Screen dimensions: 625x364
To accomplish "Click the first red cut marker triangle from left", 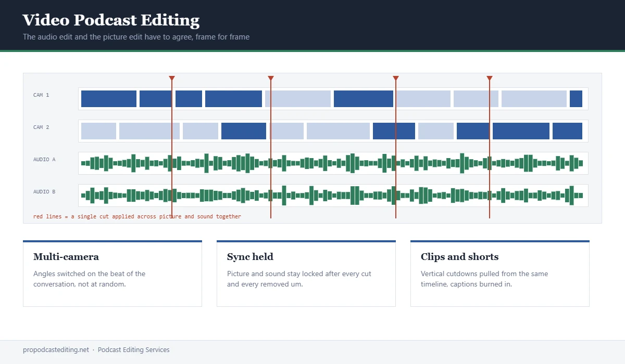I will (x=172, y=79).
